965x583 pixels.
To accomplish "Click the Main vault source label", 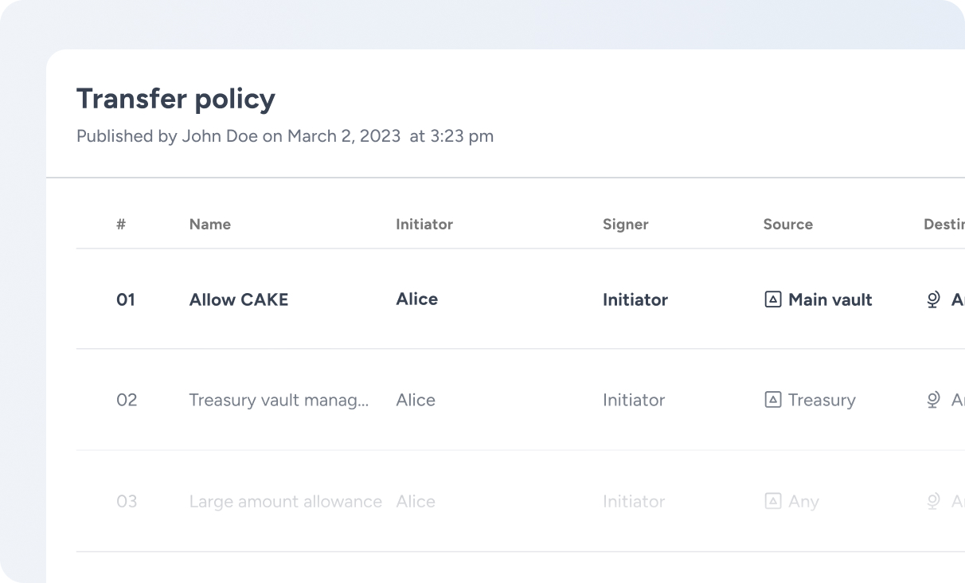I will [830, 299].
